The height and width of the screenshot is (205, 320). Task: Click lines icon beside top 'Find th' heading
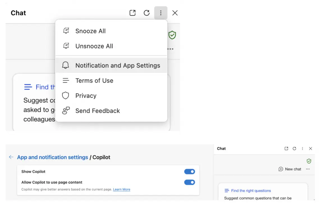tap(28, 87)
